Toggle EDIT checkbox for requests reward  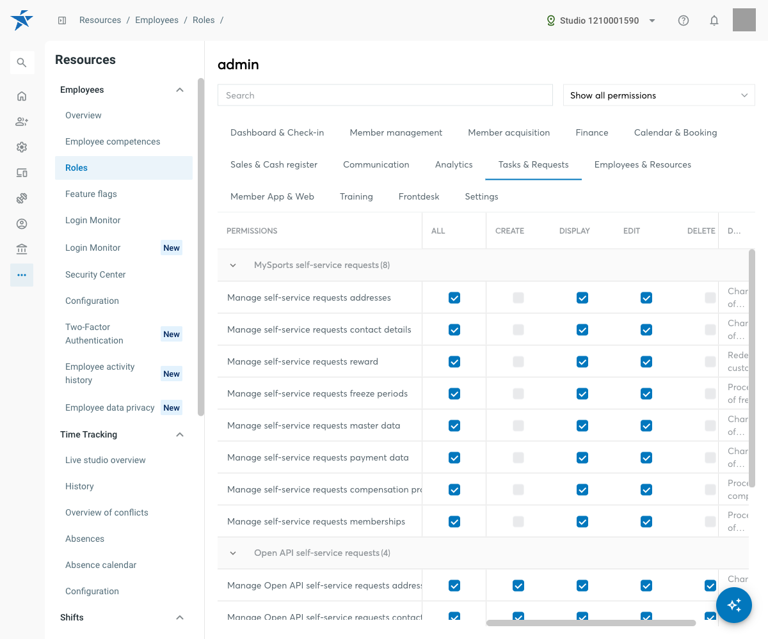646,361
